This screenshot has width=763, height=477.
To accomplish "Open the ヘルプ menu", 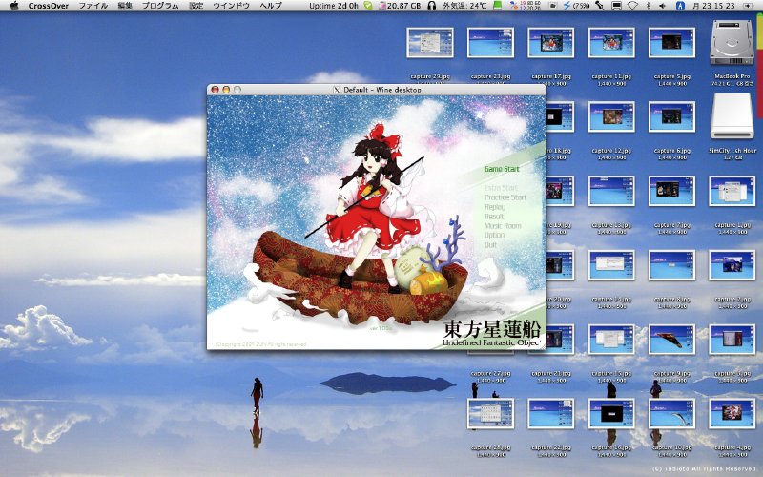I will coord(271,6).
